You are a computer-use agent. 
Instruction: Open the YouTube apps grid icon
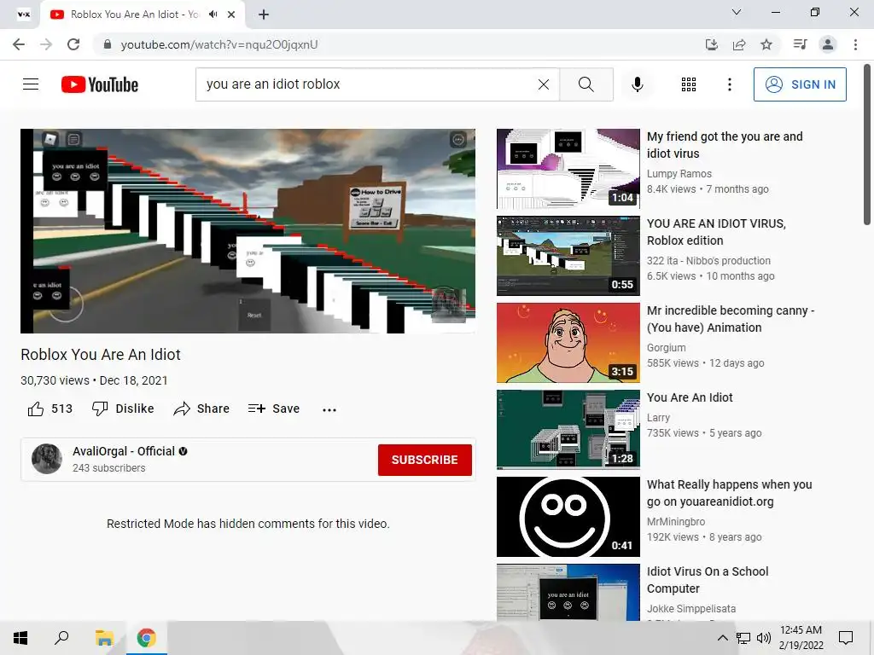tap(689, 84)
